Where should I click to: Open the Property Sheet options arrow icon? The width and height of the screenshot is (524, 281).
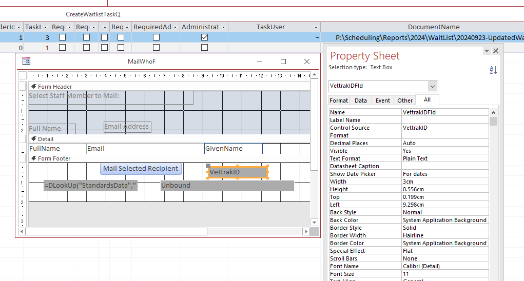[487, 51]
